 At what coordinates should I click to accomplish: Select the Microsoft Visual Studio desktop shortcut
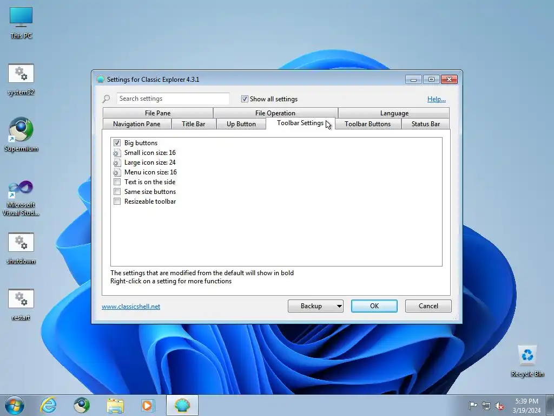coord(21,198)
